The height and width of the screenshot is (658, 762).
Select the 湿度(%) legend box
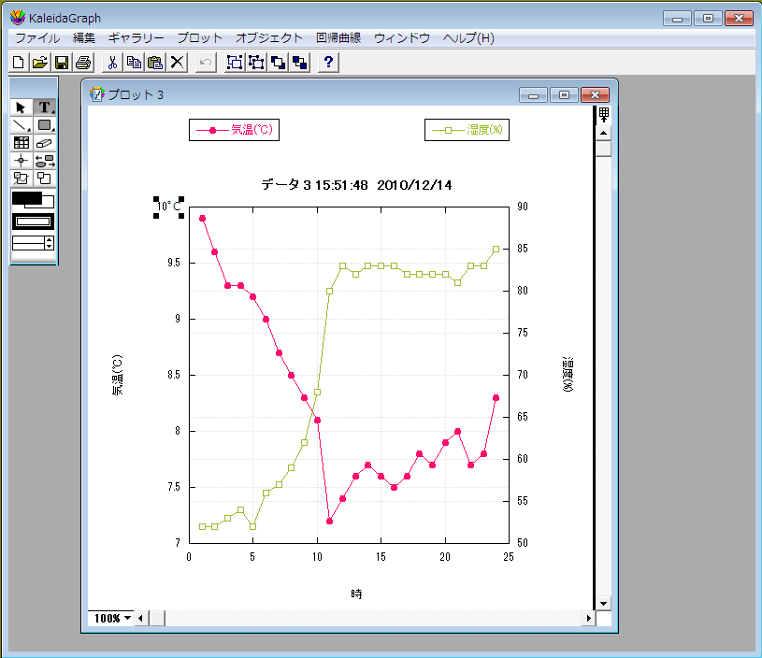point(467,130)
